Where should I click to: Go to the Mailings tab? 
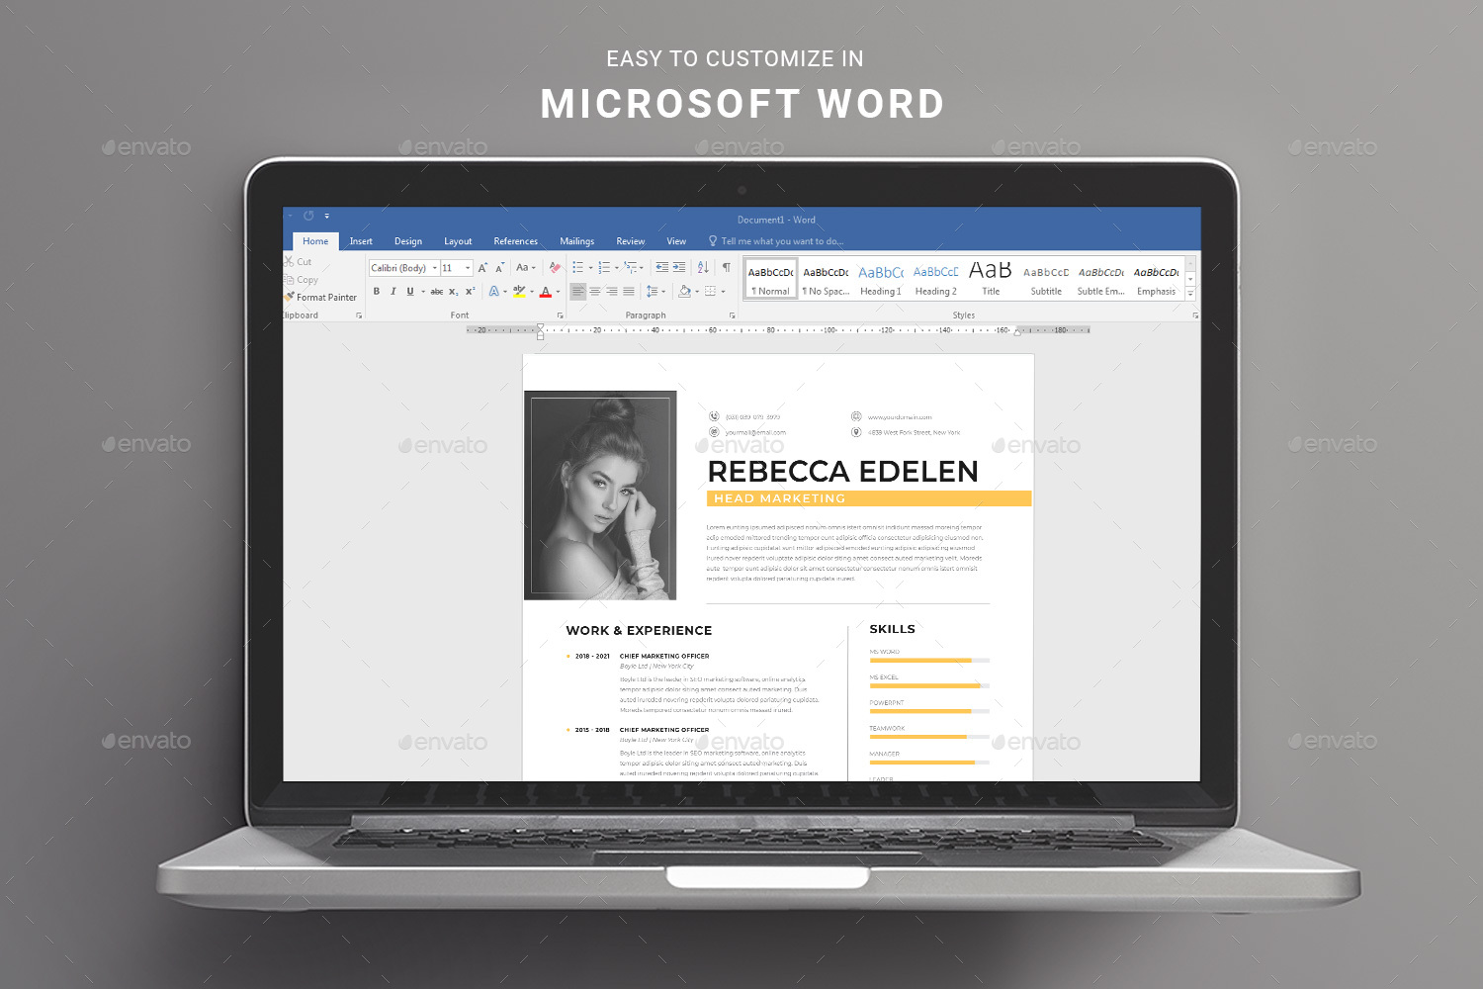577,241
